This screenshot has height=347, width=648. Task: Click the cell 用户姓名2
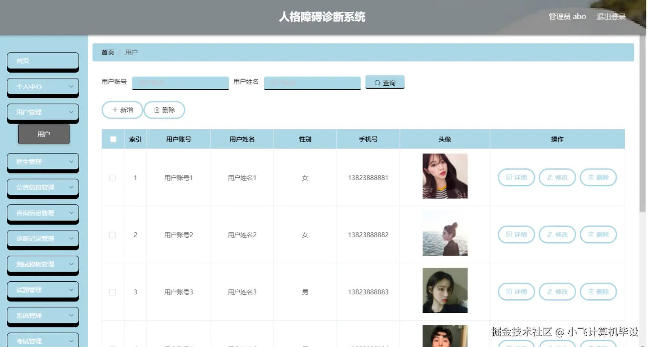point(242,235)
